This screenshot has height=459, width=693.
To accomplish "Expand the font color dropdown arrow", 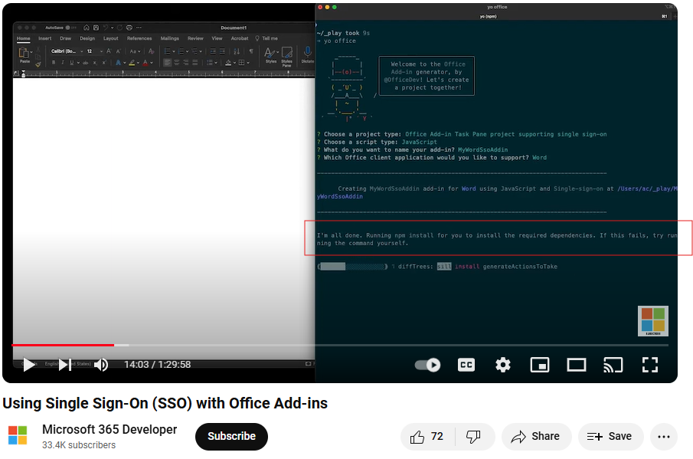I will click(152, 63).
